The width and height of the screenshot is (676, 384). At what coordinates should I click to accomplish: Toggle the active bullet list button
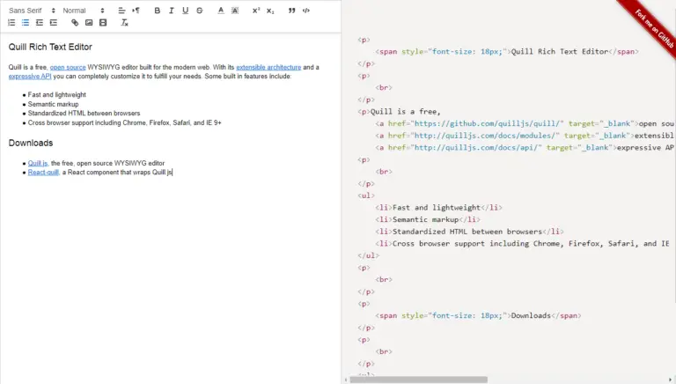[26, 22]
